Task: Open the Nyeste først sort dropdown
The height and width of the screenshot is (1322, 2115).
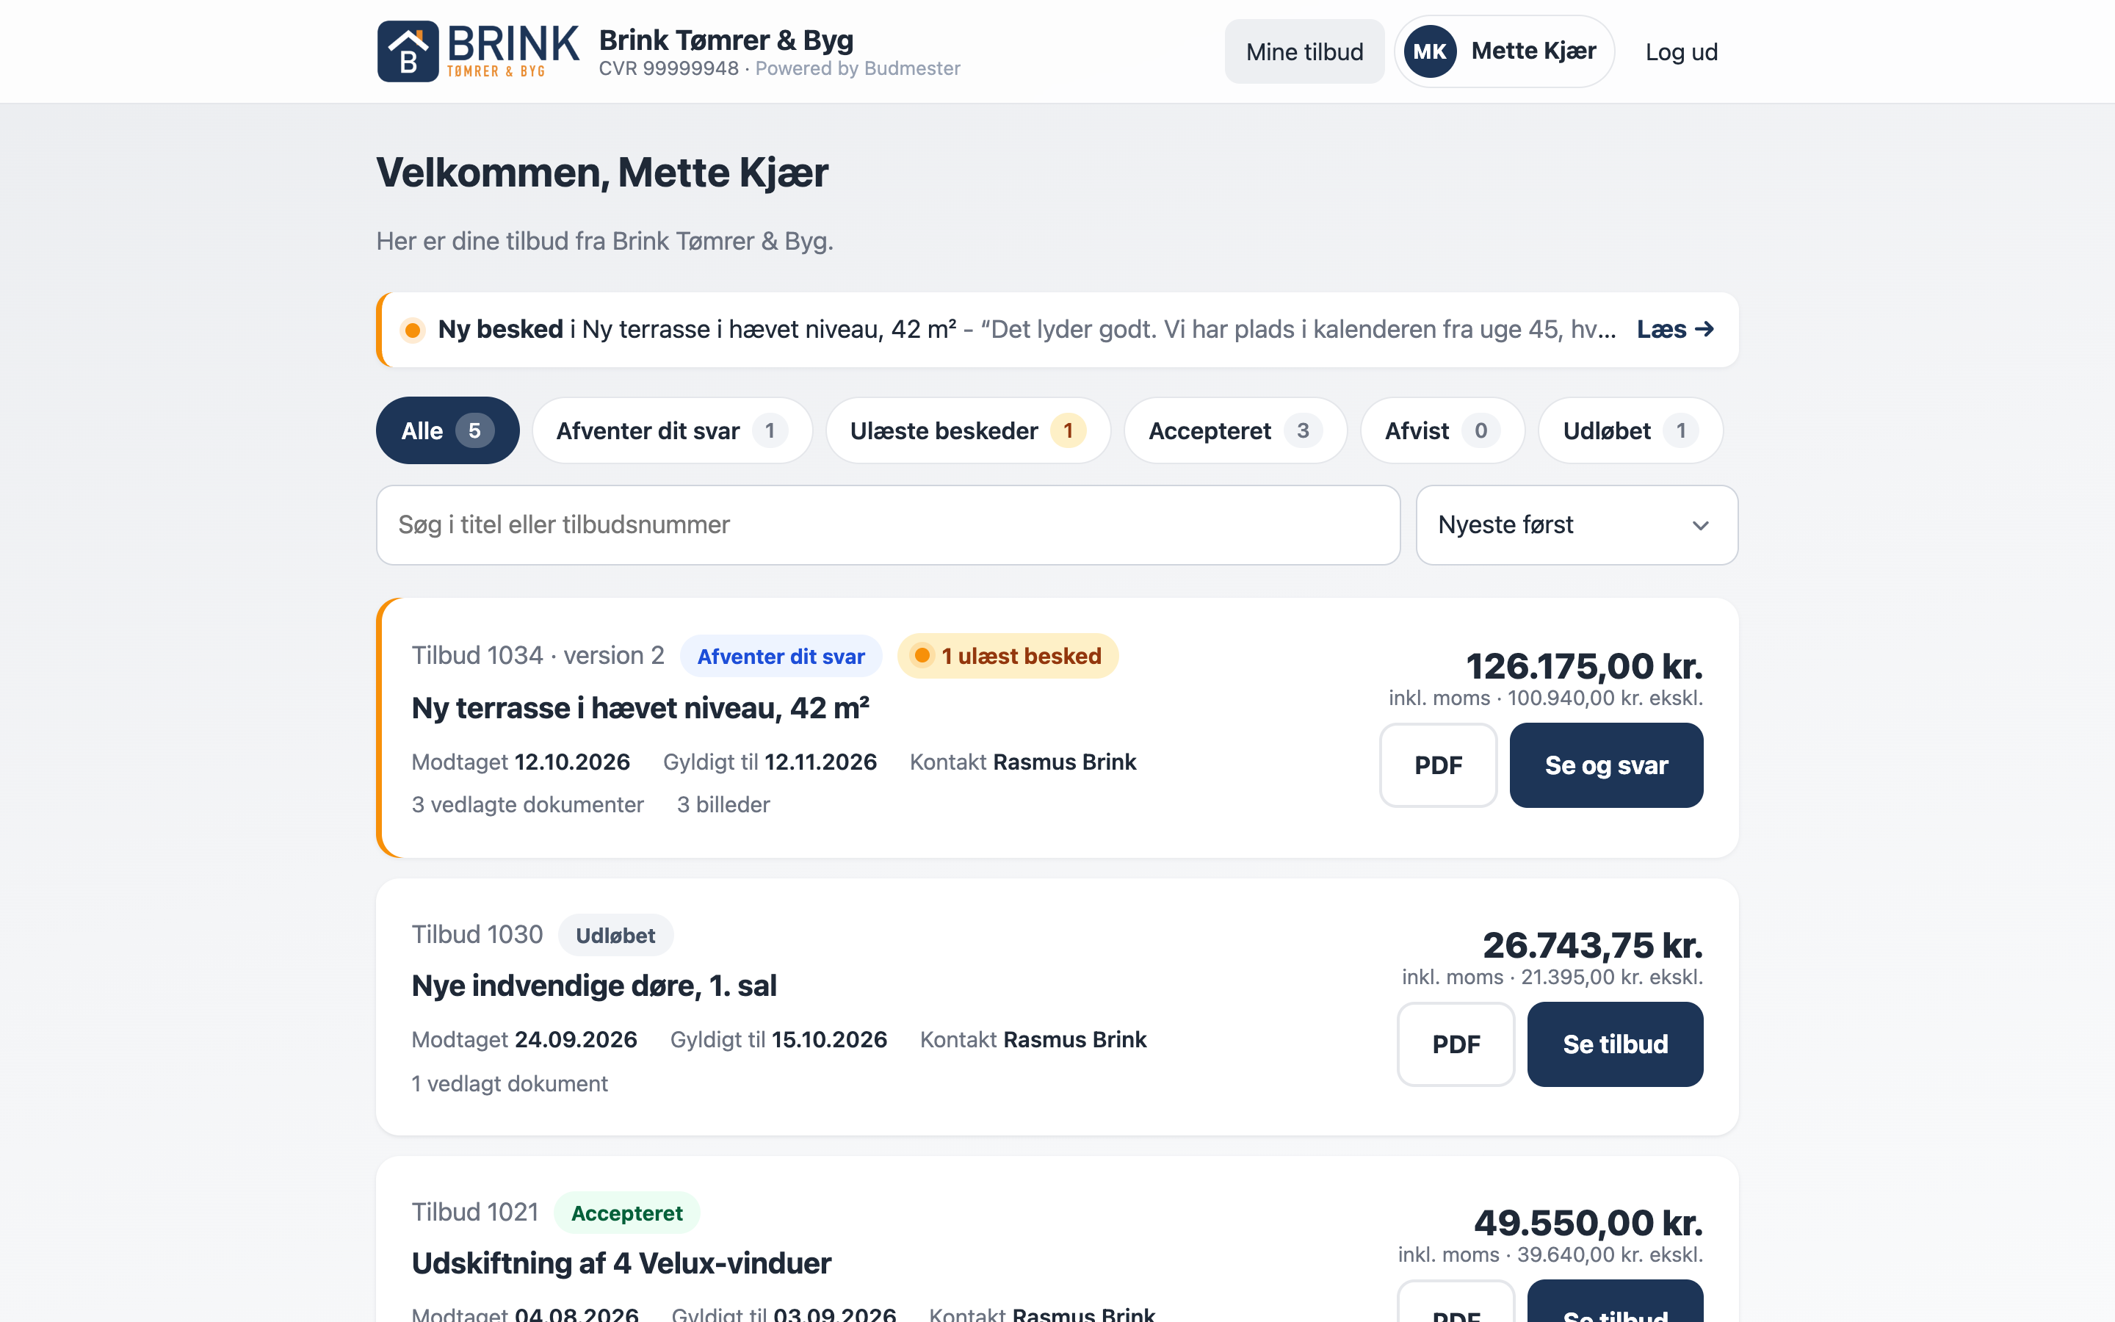Action: click(1576, 524)
